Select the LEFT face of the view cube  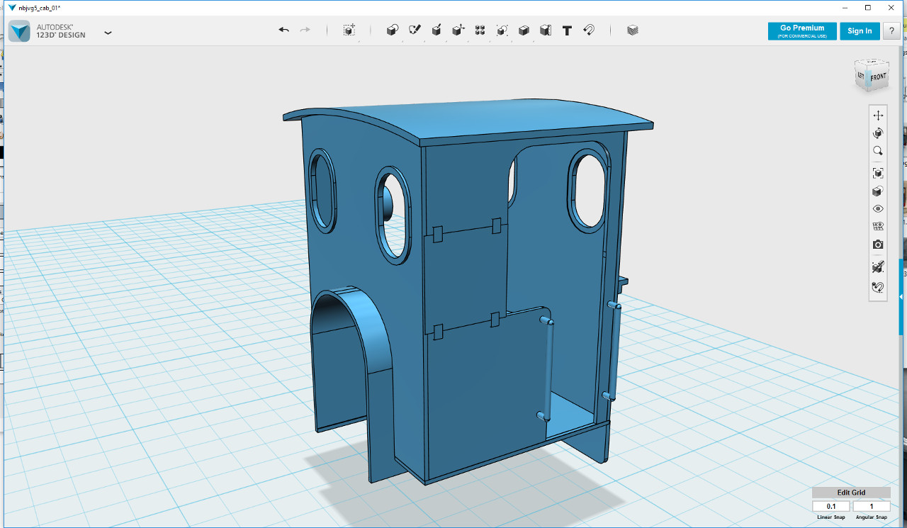click(x=861, y=76)
